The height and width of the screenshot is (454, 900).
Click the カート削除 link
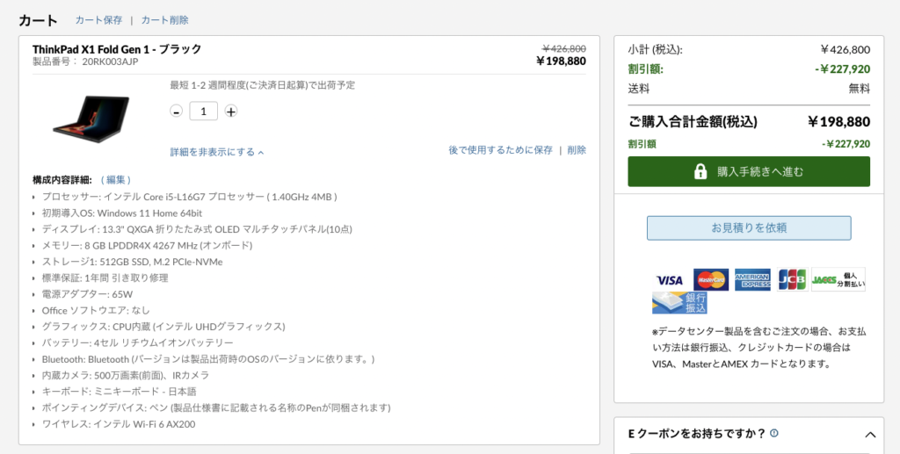point(164,20)
